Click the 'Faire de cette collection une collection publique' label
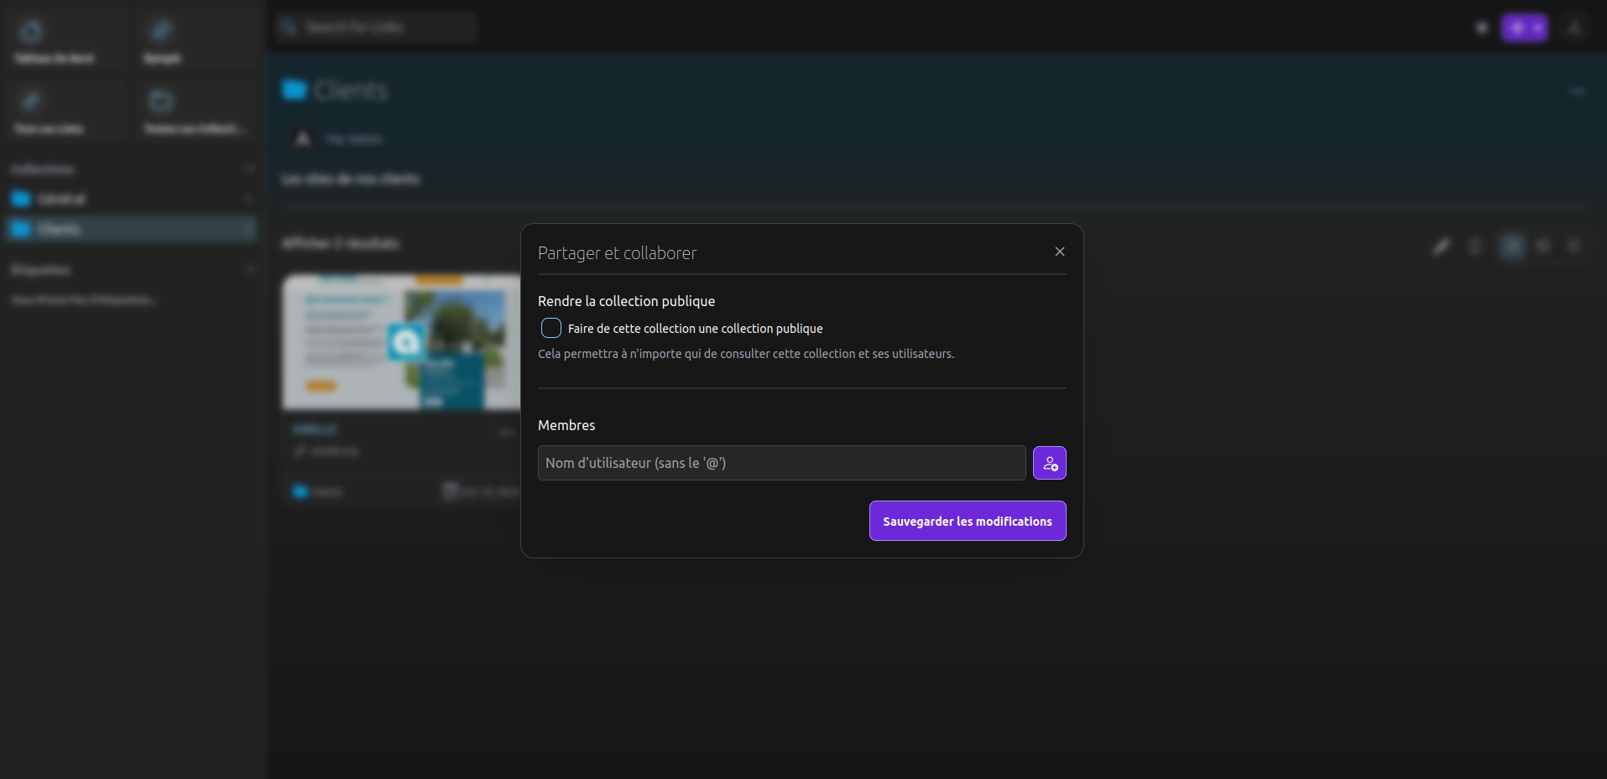This screenshot has height=779, width=1607. 695,329
